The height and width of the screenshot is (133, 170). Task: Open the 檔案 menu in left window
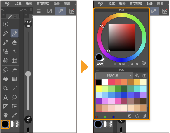click(x=18, y=4)
